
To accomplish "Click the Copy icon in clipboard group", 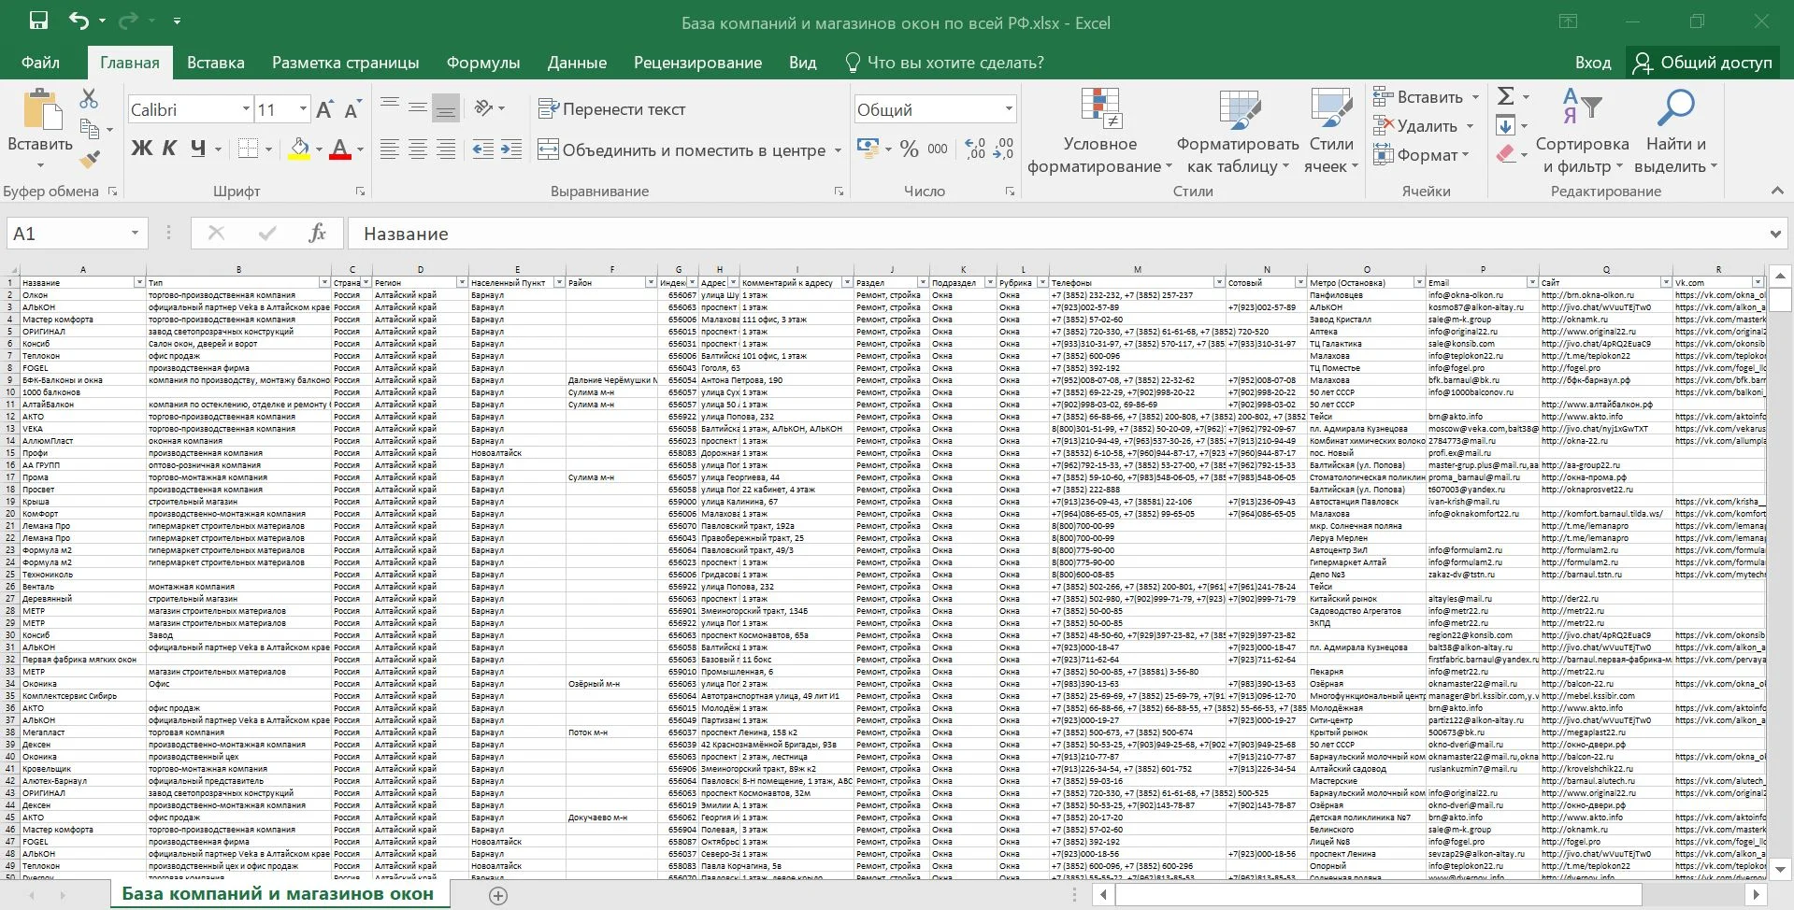I will coord(90,129).
